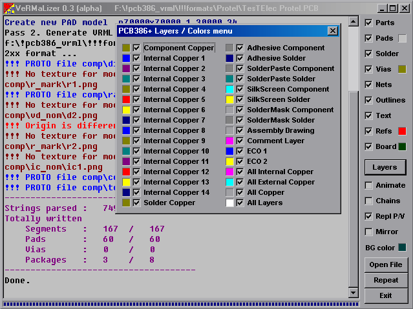
Task: Click the Repeat button
Action: coord(386,281)
